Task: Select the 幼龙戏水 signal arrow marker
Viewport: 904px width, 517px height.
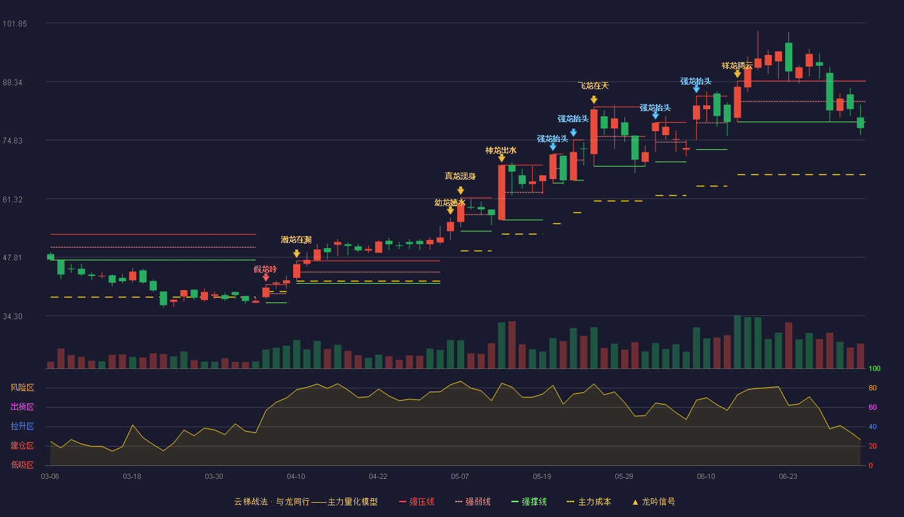Action: coord(451,211)
